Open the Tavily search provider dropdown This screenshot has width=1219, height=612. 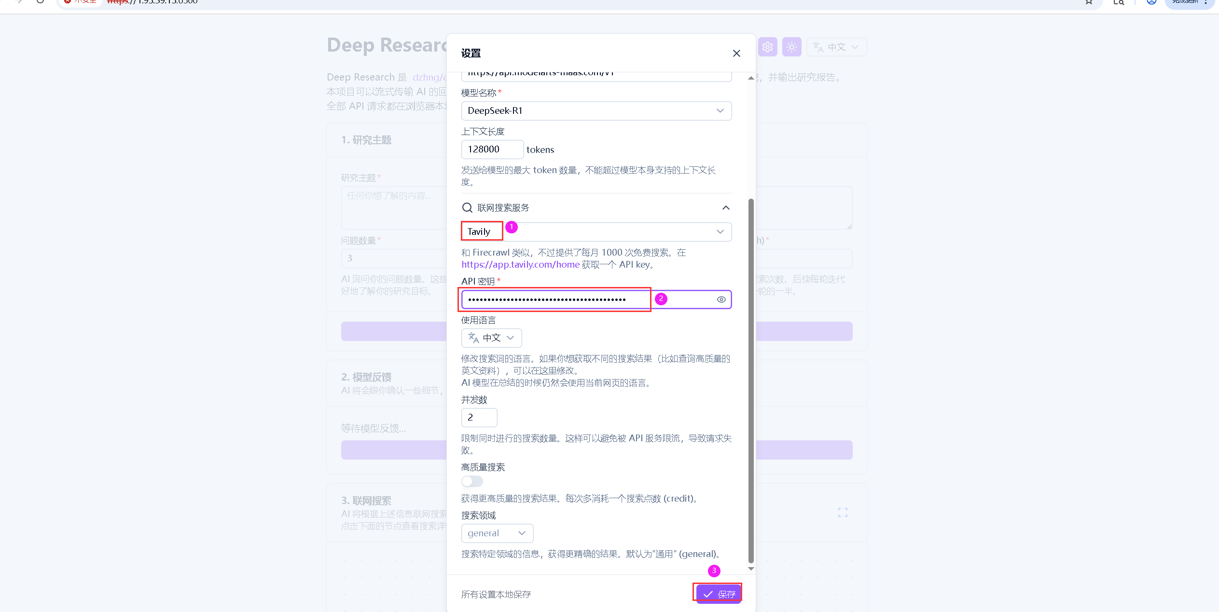[596, 232]
